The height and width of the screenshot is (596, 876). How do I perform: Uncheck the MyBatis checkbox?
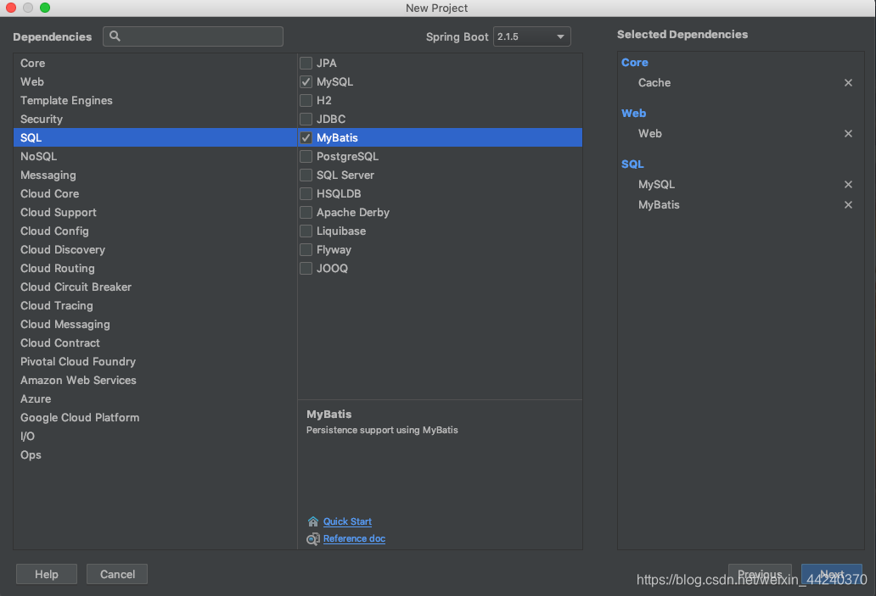point(306,137)
